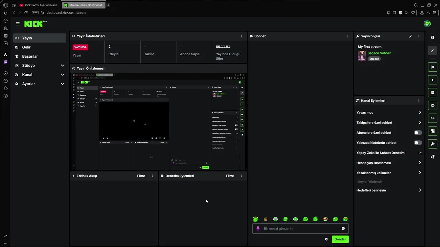Open Yavaş mod settings
440x247 pixels.
click(x=389, y=113)
